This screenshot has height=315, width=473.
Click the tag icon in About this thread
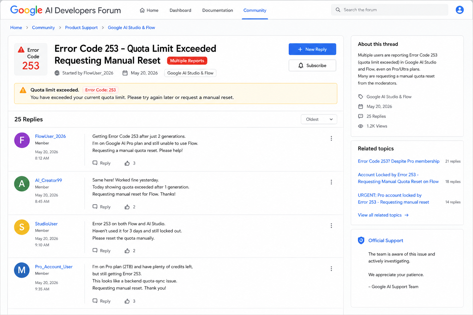pyautogui.click(x=361, y=97)
